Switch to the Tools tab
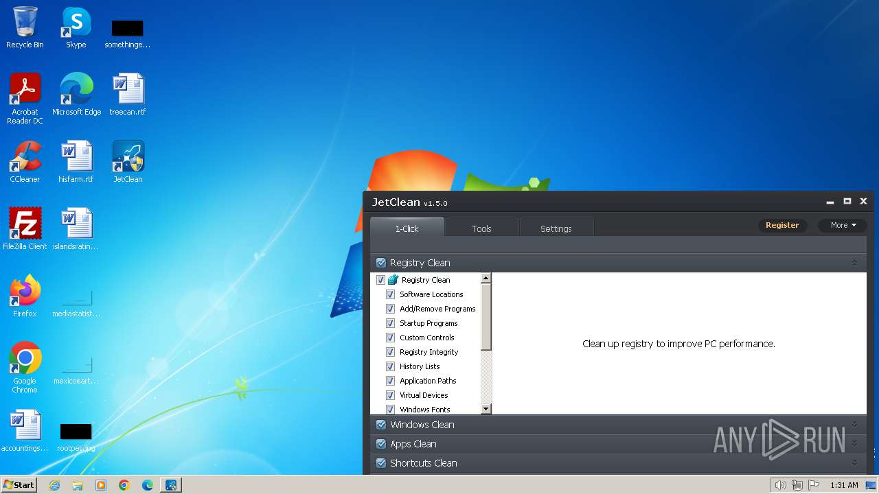The image size is (879, 494). 481,228
